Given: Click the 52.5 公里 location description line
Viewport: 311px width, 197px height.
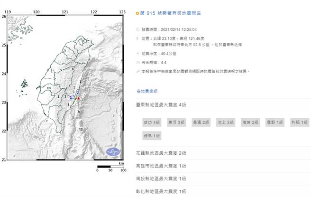Looking at the screenshot, I should [x=197, y=45].
